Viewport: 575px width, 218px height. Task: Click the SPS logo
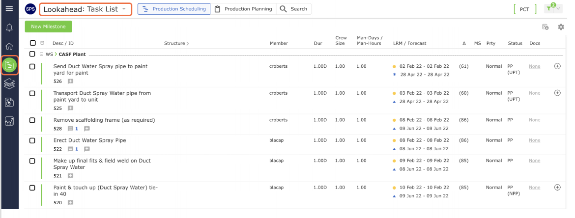(x=30, y=9)
